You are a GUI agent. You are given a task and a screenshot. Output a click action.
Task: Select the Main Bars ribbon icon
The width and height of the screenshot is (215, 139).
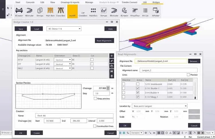50,12
